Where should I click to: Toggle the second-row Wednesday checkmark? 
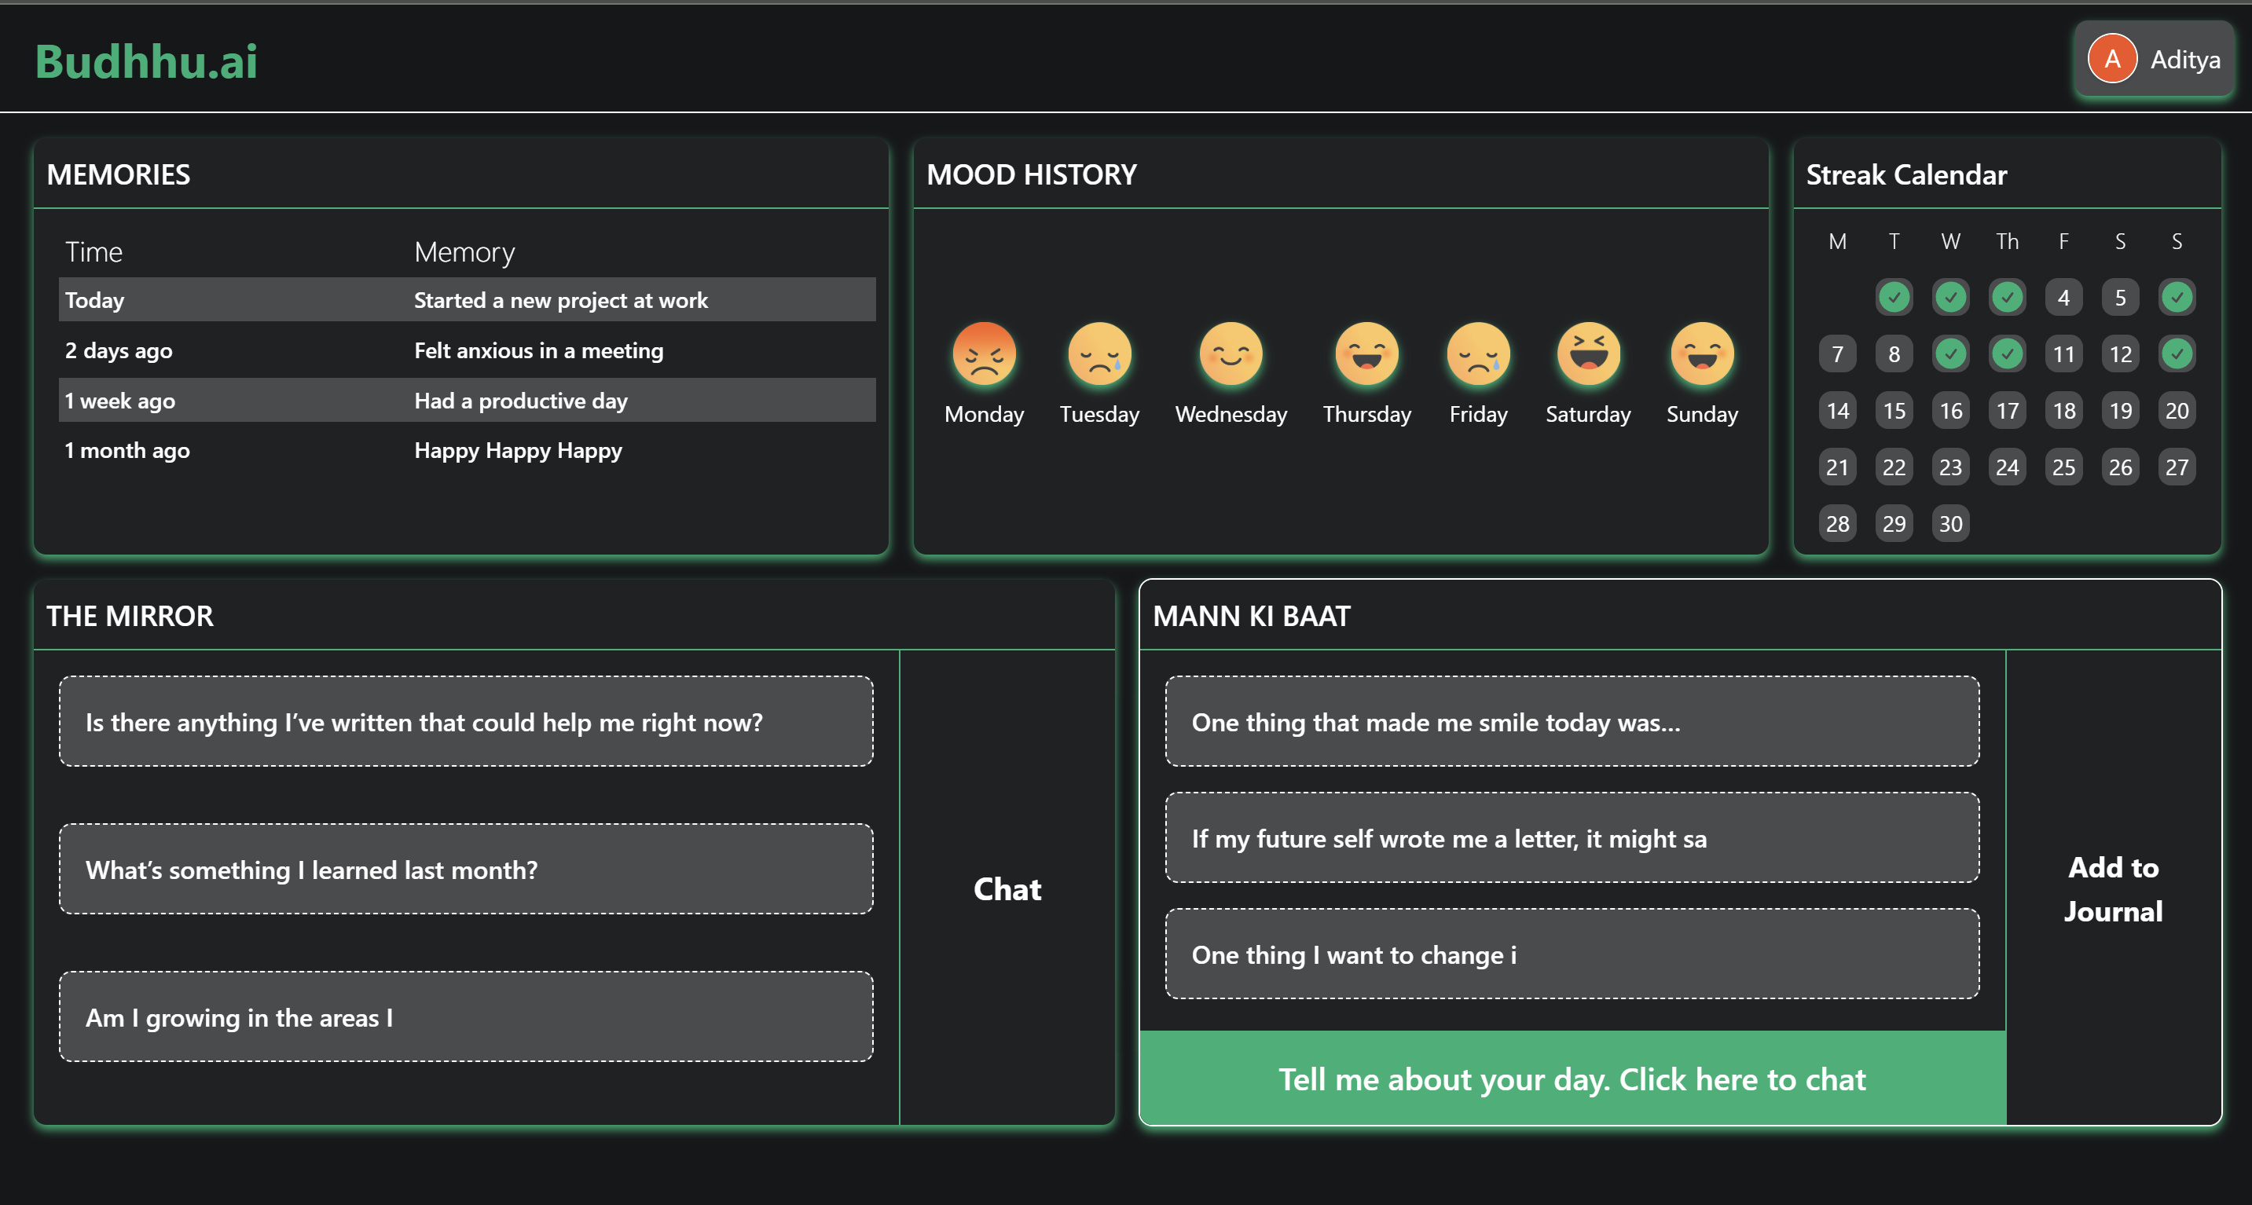coord(1950,354)
